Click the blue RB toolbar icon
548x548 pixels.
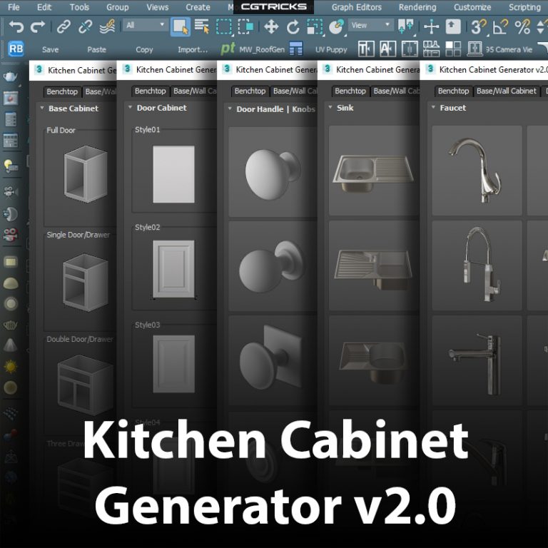coord(15,49)
